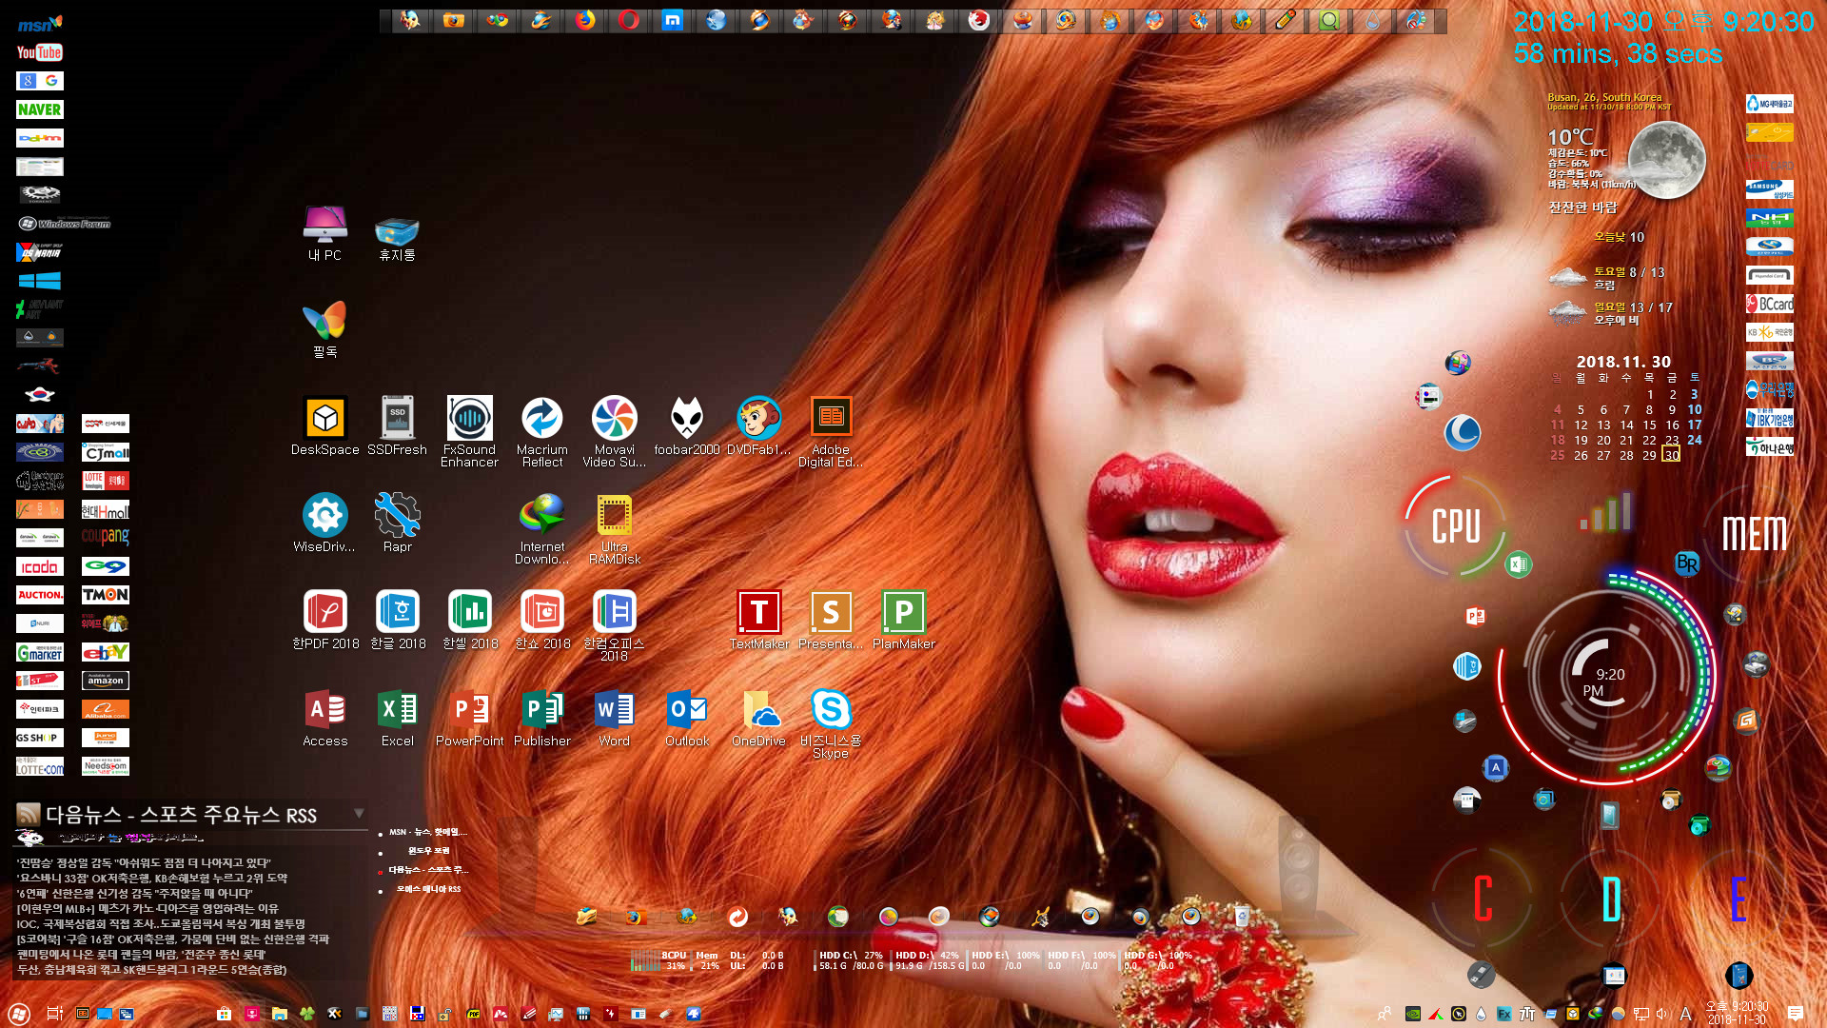Launch PlanMaker from the desktop
Image resolution: width=1827 pixels, height=1028 pixels.
click(x=904, y=620)
